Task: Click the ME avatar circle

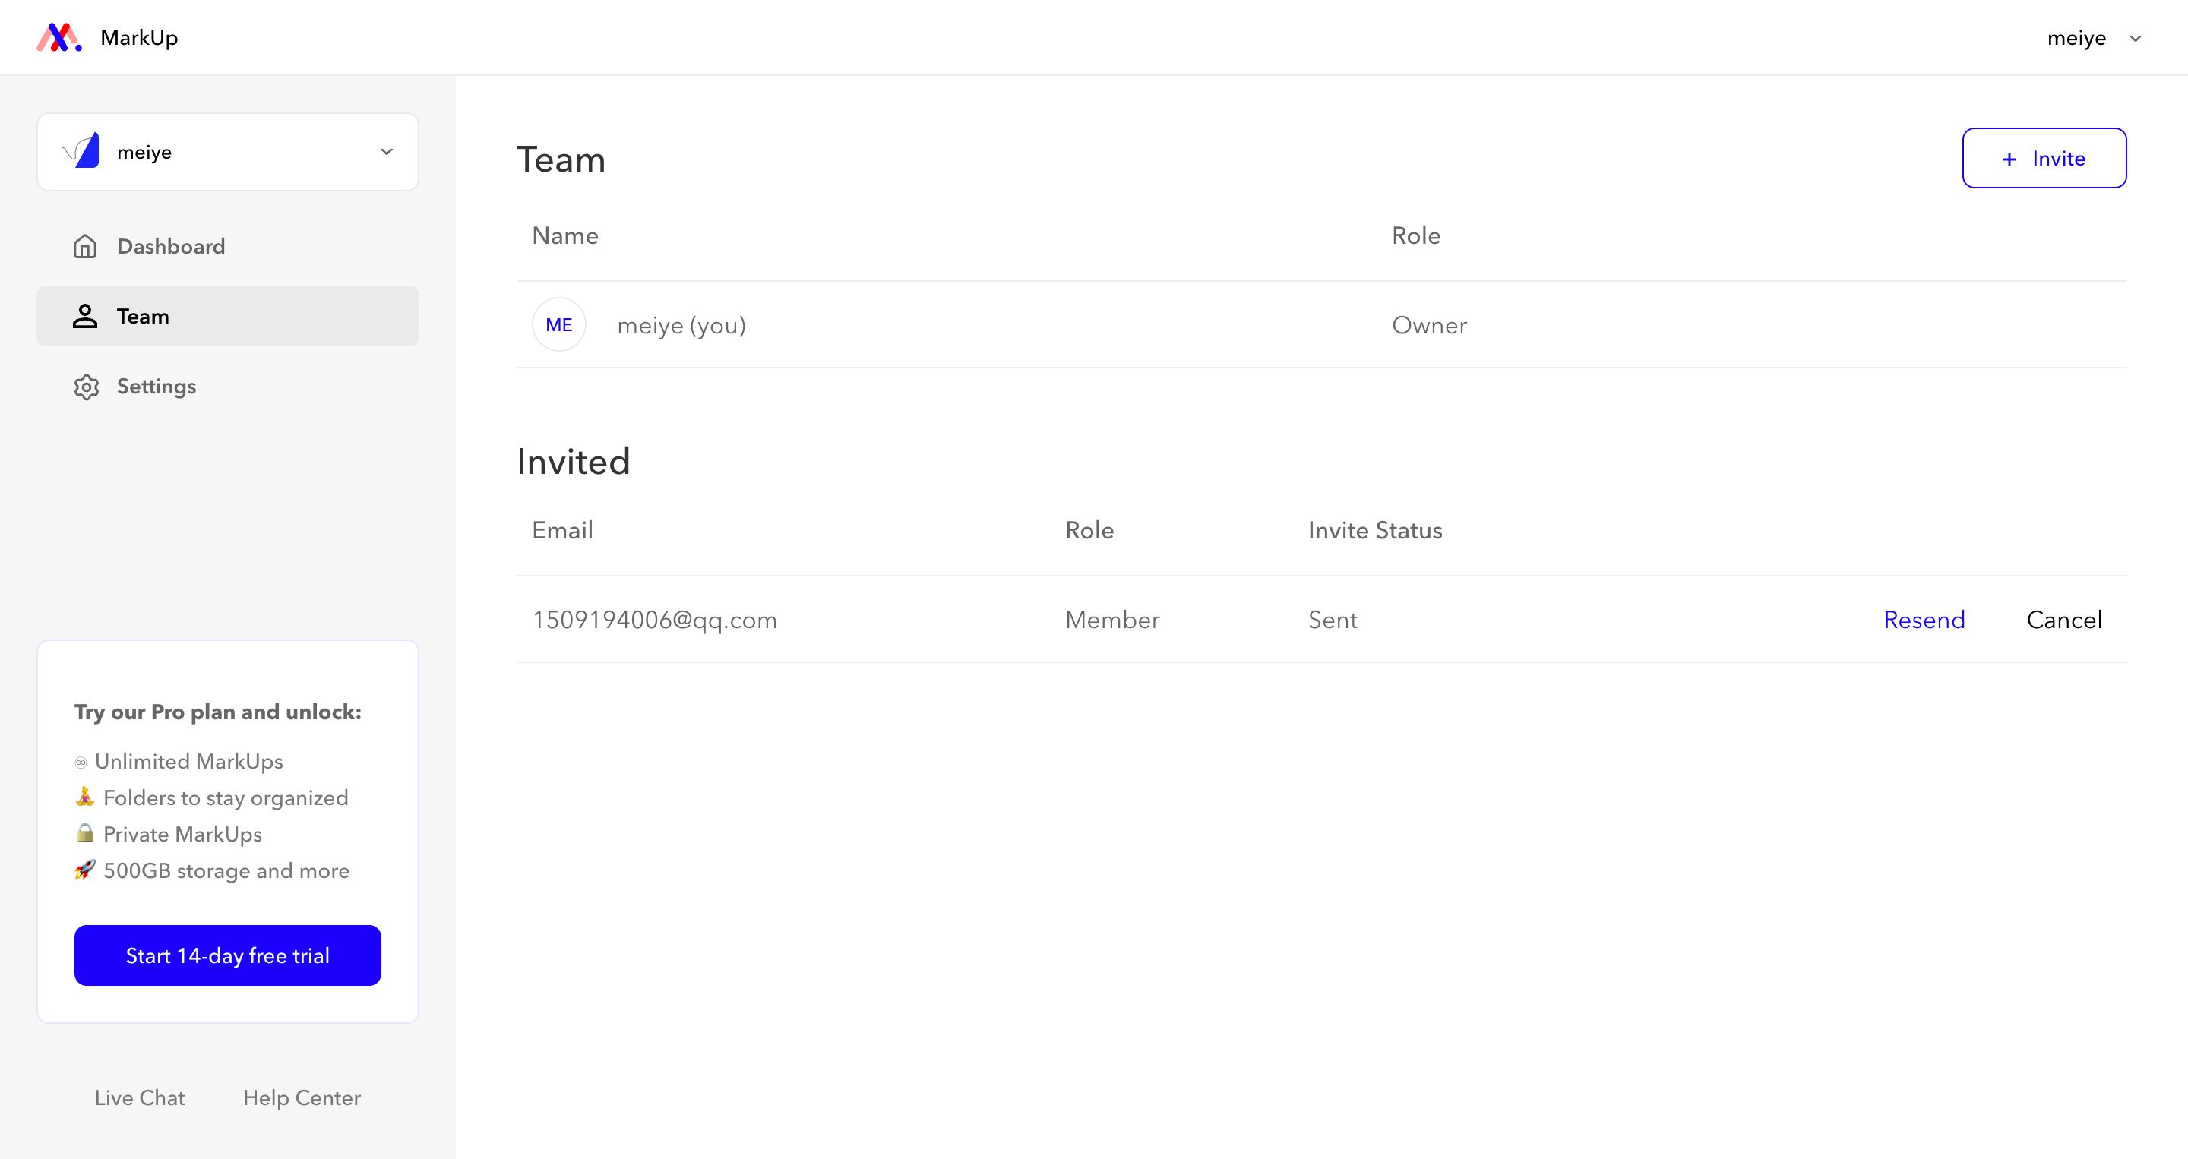Action: 559,324
